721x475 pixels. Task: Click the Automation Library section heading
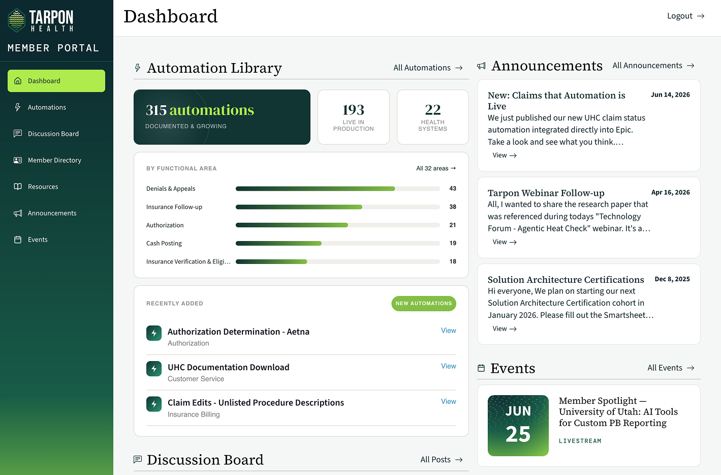point(214,68)
